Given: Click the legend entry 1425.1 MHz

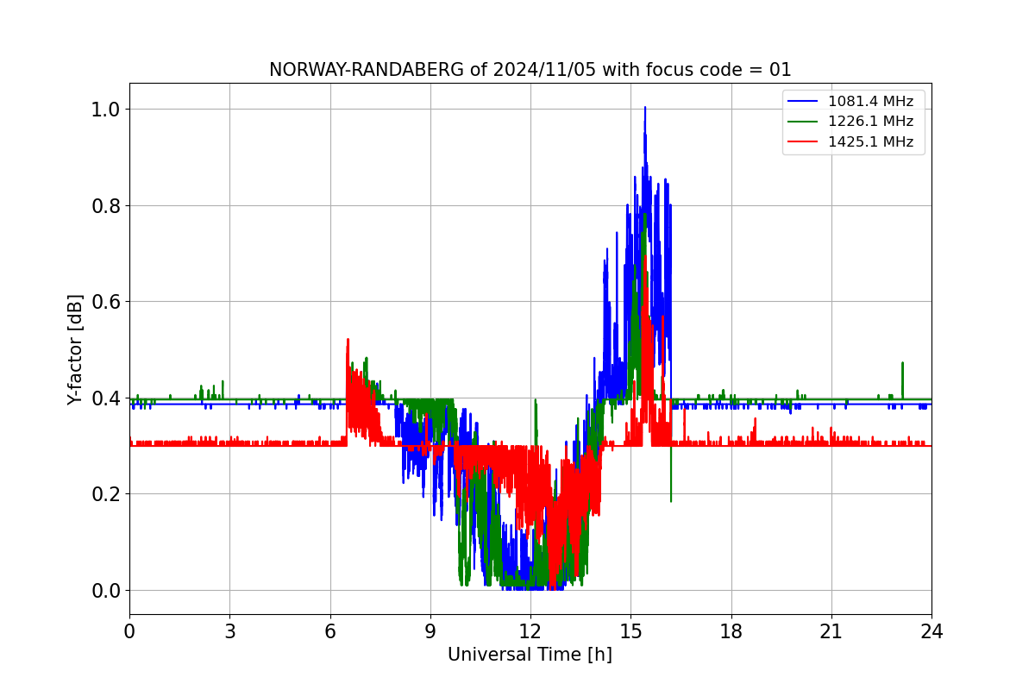Looking at the screenshot, I should (870, 142).
